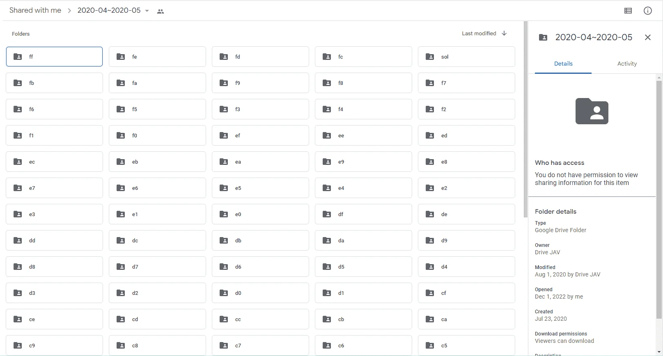
Task: Select the Details tab
Action: [563, 64]
